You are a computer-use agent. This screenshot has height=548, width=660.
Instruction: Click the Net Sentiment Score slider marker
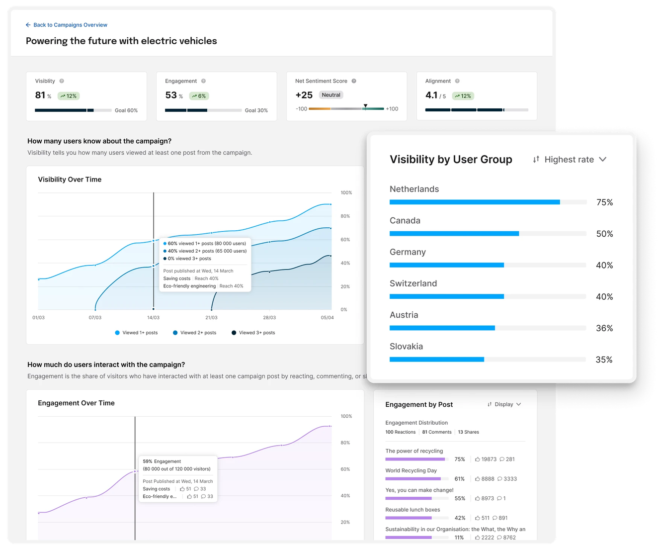tap(365, 105)
